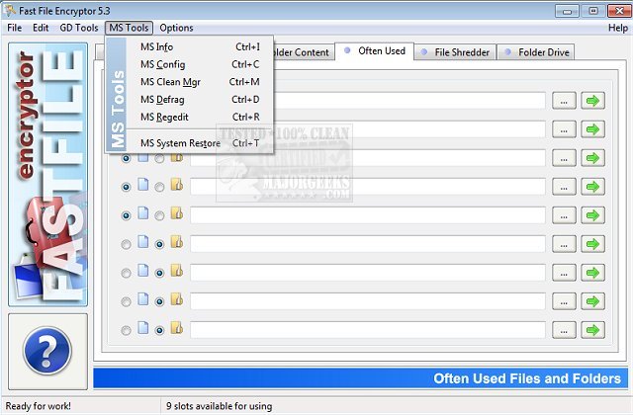The image size is (633, 415).
Task: Open the Edit menu
Action: click(x=41, y=28)
